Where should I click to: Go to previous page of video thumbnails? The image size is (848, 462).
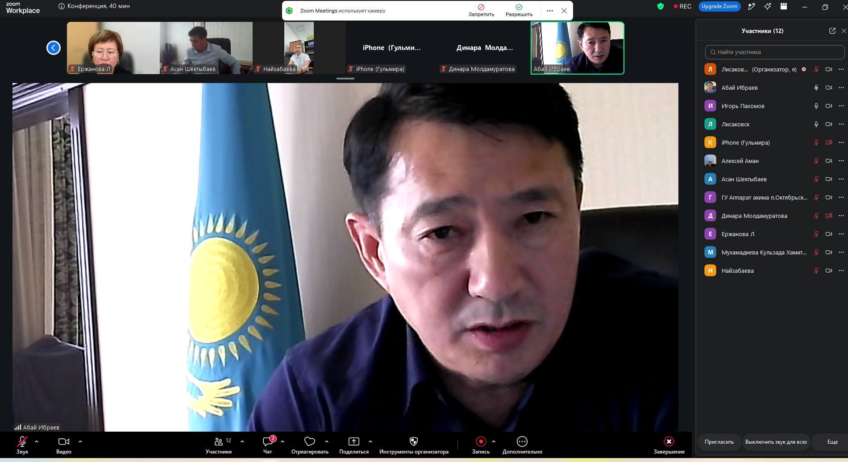54,48
